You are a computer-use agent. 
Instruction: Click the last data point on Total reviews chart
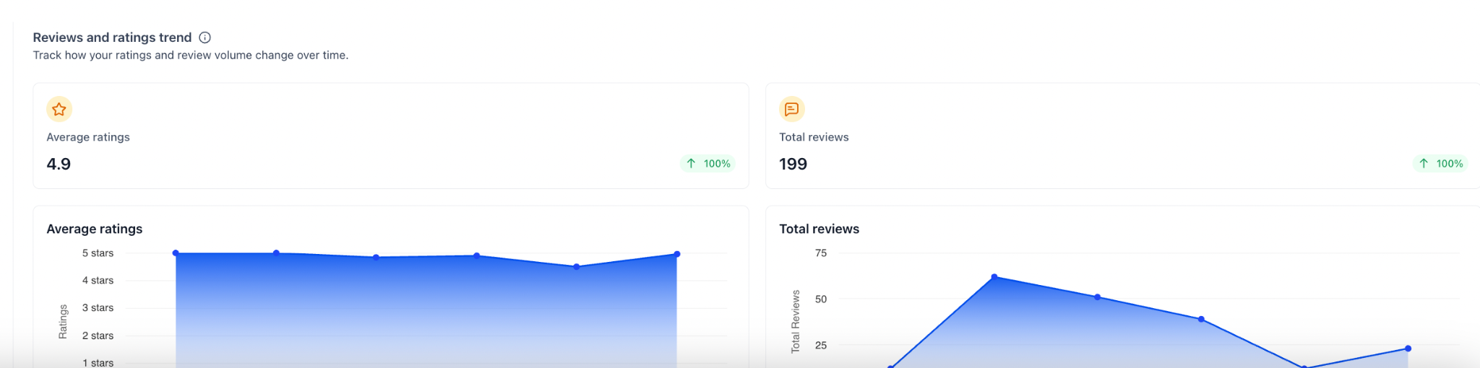click(1408, 349)
